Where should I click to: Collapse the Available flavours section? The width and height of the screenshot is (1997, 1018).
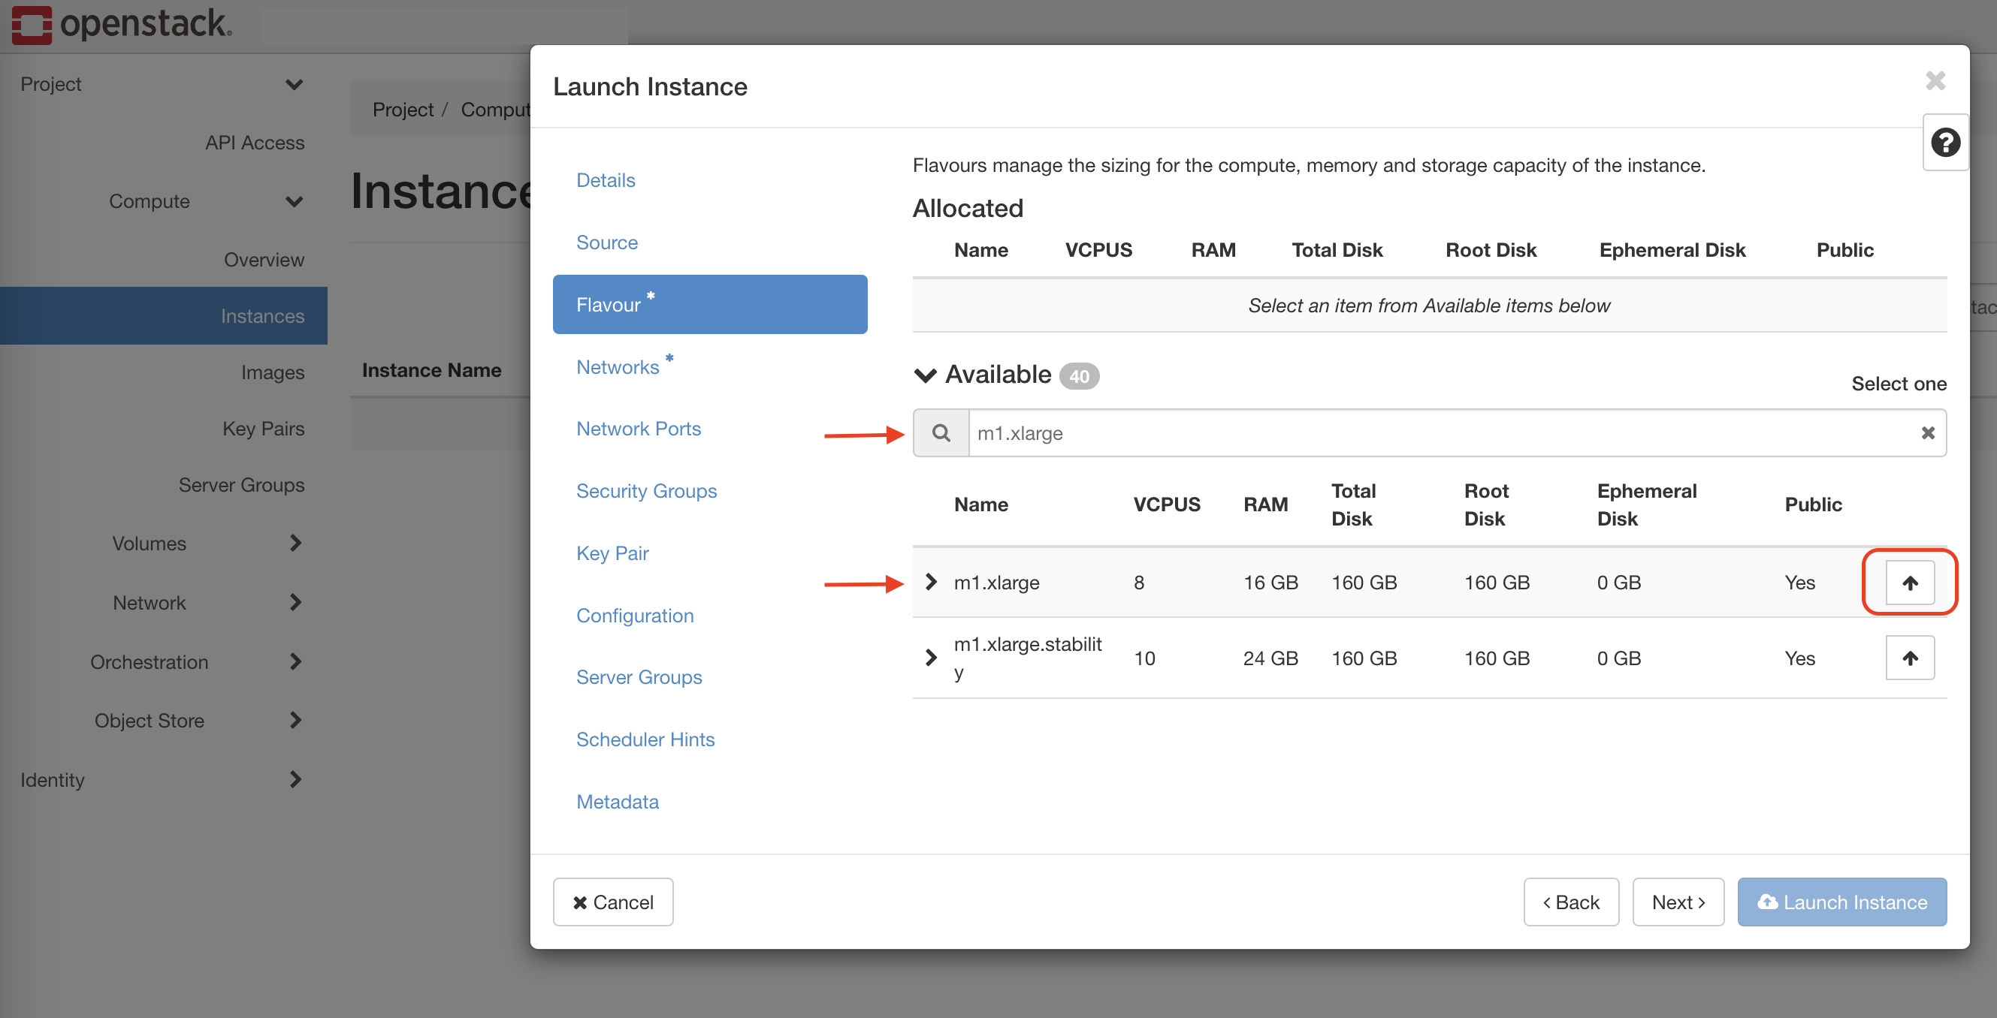(926, 375)
